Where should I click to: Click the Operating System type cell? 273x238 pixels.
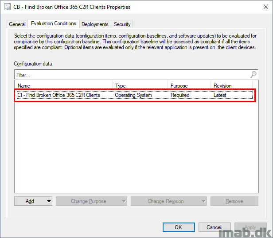pyautogui.click(x=133, y=95)
